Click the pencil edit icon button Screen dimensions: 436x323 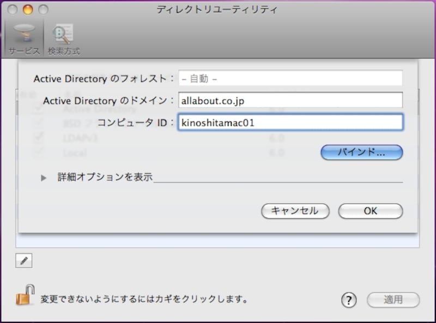pos(24,260)
